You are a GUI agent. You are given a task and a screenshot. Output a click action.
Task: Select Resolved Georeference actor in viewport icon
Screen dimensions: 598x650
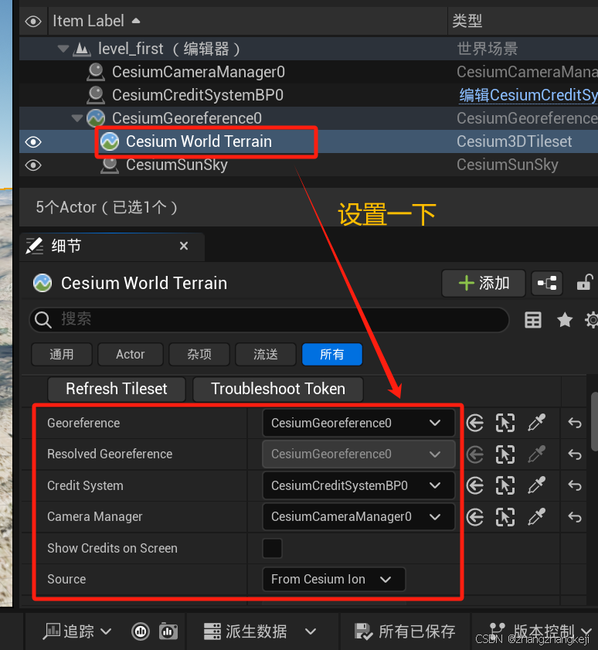(505, 454)
